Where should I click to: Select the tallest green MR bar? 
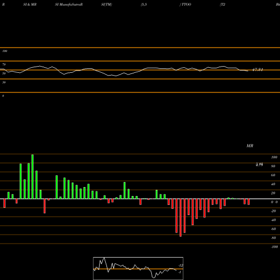pyautogui.click(x=32, y=176)
